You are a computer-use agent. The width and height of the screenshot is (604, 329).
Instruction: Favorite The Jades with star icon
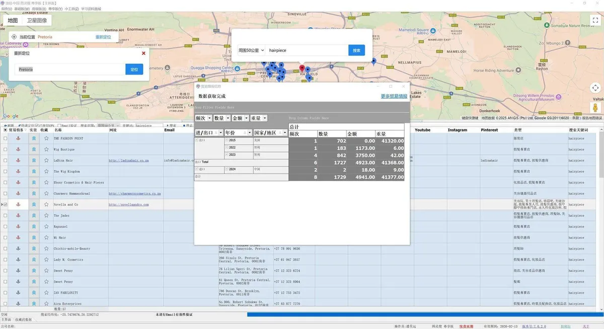[x=46, y=215]
